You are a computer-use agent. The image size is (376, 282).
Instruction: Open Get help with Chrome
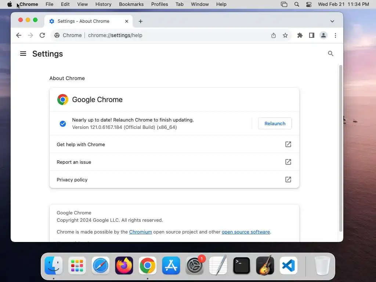pyautogui.click(x=174, y=144)
